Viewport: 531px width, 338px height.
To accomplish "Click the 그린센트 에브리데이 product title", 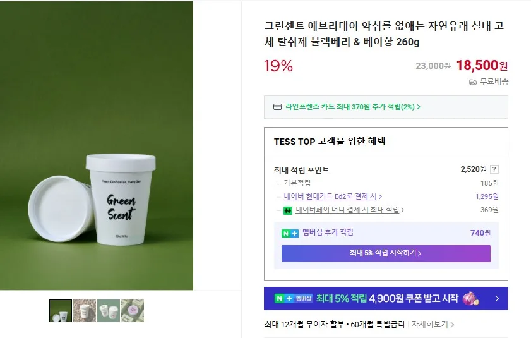I will pos(384,33).
